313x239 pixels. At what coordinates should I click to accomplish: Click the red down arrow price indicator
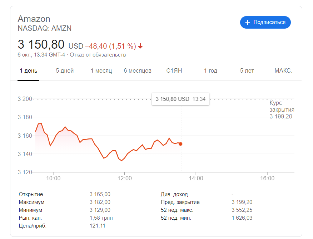point(140,46)
